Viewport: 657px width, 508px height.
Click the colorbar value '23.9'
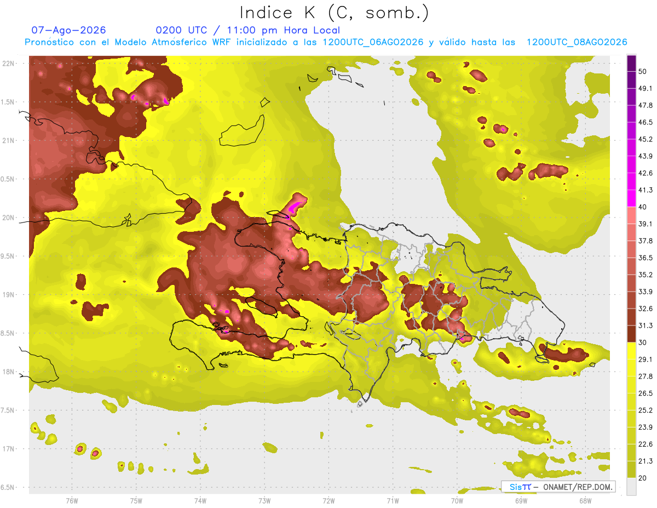[x=646, y=428]
